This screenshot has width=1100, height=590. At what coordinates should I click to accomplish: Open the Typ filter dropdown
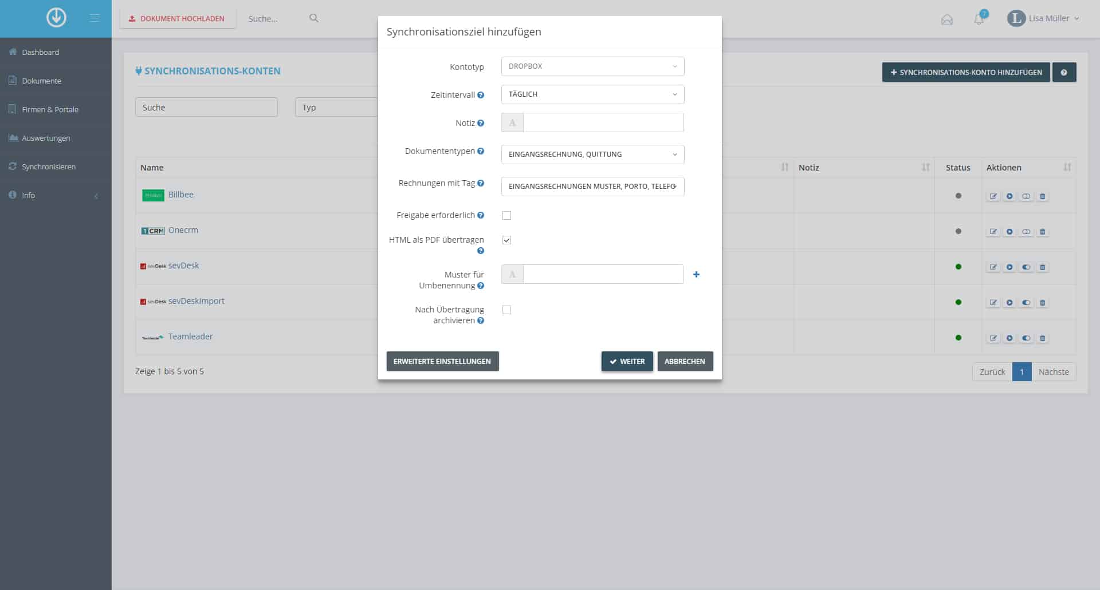tap(337, 107)
